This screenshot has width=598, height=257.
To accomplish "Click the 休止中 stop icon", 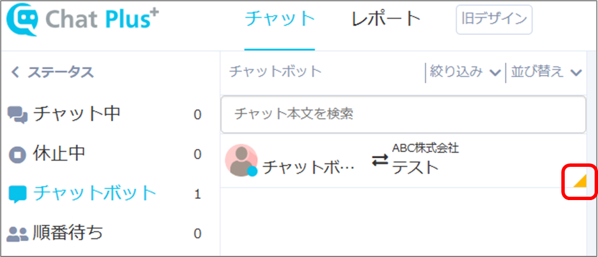I will coord(17,154).
